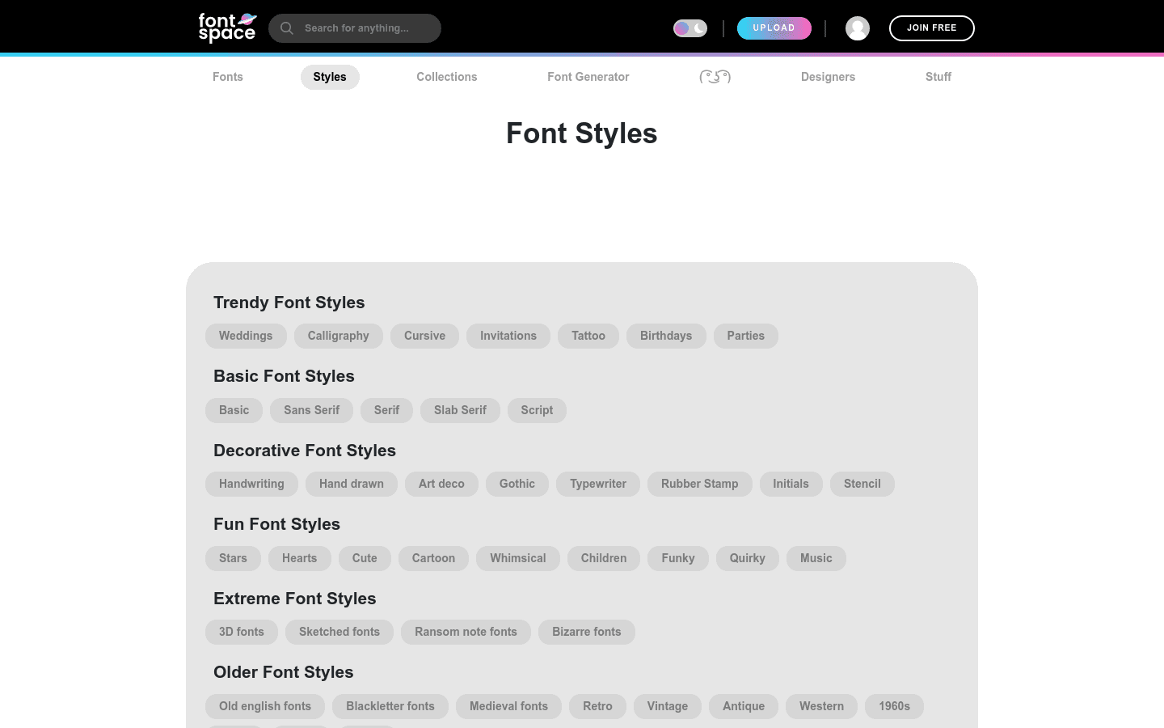Click the moon icon on the theme switch
This screenshot has height=728, width=1164.
pos(698,28)
